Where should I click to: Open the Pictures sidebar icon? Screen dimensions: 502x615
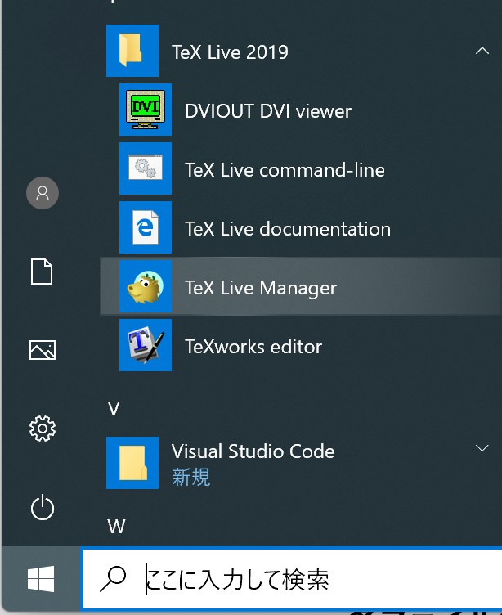point(43,350)
